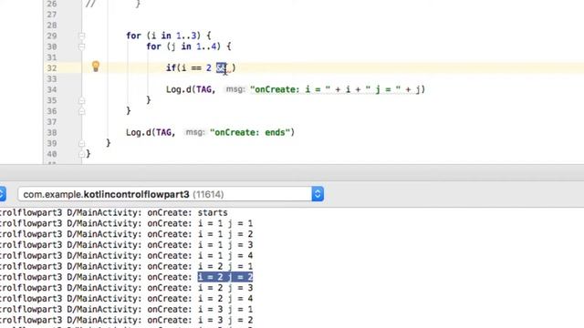Click the logcat line 'i = 3 j = 2'
Viewport: 584px width, 328px height.
[127, 320]
